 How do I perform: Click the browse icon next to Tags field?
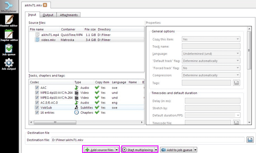click(236, 83)
